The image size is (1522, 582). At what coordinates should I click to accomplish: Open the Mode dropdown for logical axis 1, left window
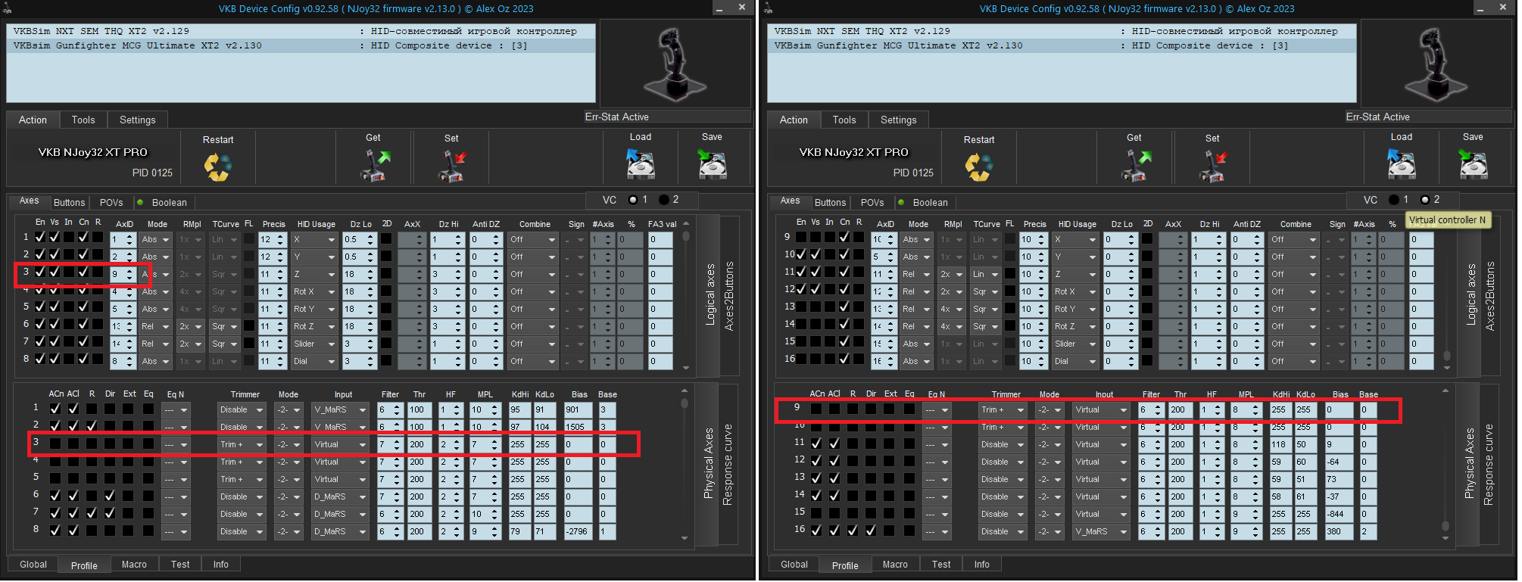pyautogui.click(x=155, y=239)
